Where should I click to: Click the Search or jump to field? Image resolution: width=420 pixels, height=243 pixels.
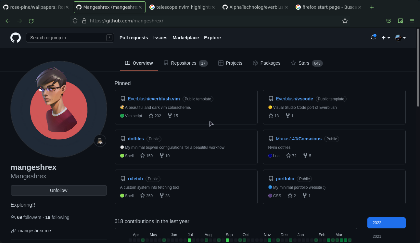point(70,38)
